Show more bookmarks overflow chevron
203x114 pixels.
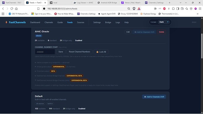tap(198, 14)
